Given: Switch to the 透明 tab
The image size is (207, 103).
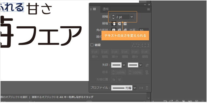Looking at the screenshot, I should click(x=106, y=9).
